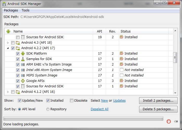Click the red stop hand icon
This screenshot has width=182, height=130.
point(169,121)
